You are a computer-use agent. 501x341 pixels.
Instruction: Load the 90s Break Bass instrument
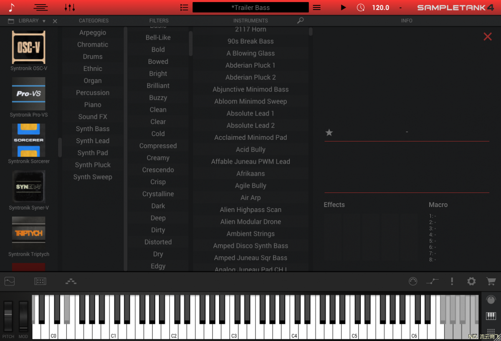[x=250, y=41]
